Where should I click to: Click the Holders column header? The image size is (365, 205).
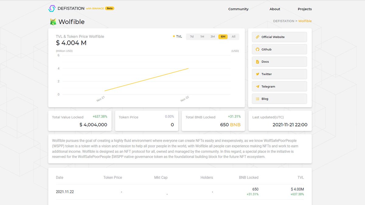point(207,178)
